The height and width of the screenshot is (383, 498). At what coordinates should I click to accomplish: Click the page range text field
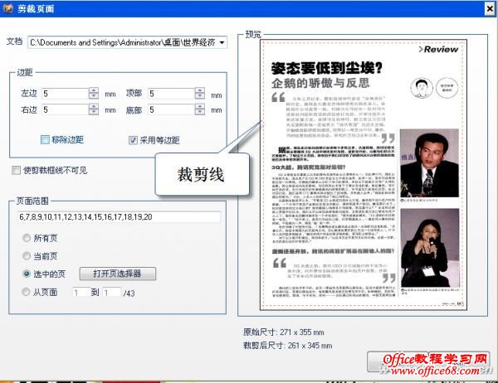(x=119, y=217)
